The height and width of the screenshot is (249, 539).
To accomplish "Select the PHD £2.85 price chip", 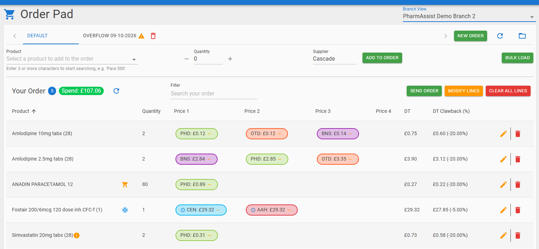I will tap(267, 159).
